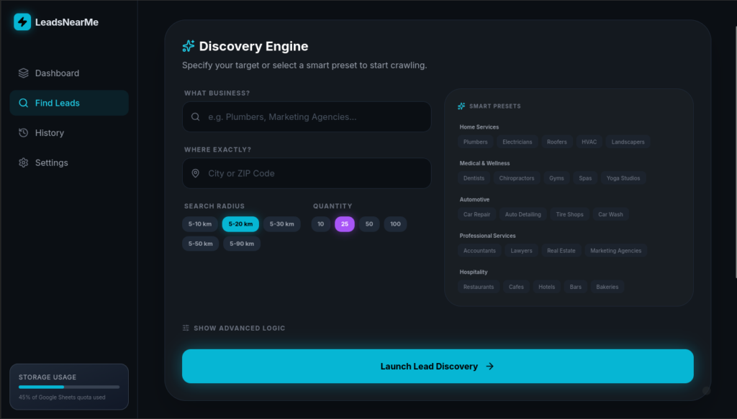Select the Plumbers preset
This screenshot has height=419, width=737.
click(475, 142)
